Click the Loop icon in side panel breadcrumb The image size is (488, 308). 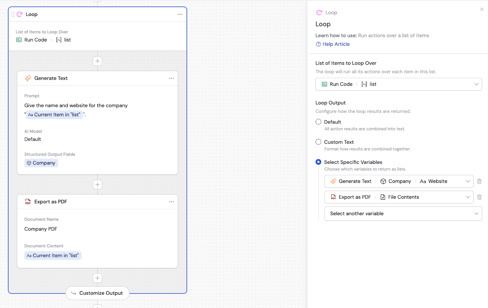pyautogui.click(x=319, y=13)
